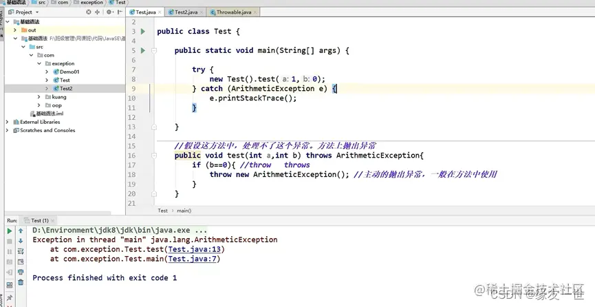Toggle scroll to end icon in Run console
Screen dimensions: 595x307
coord(21,262)
